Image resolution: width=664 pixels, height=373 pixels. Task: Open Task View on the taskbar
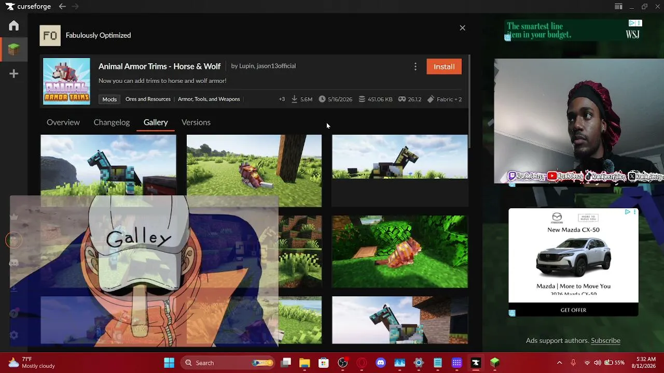coord(286,363)
